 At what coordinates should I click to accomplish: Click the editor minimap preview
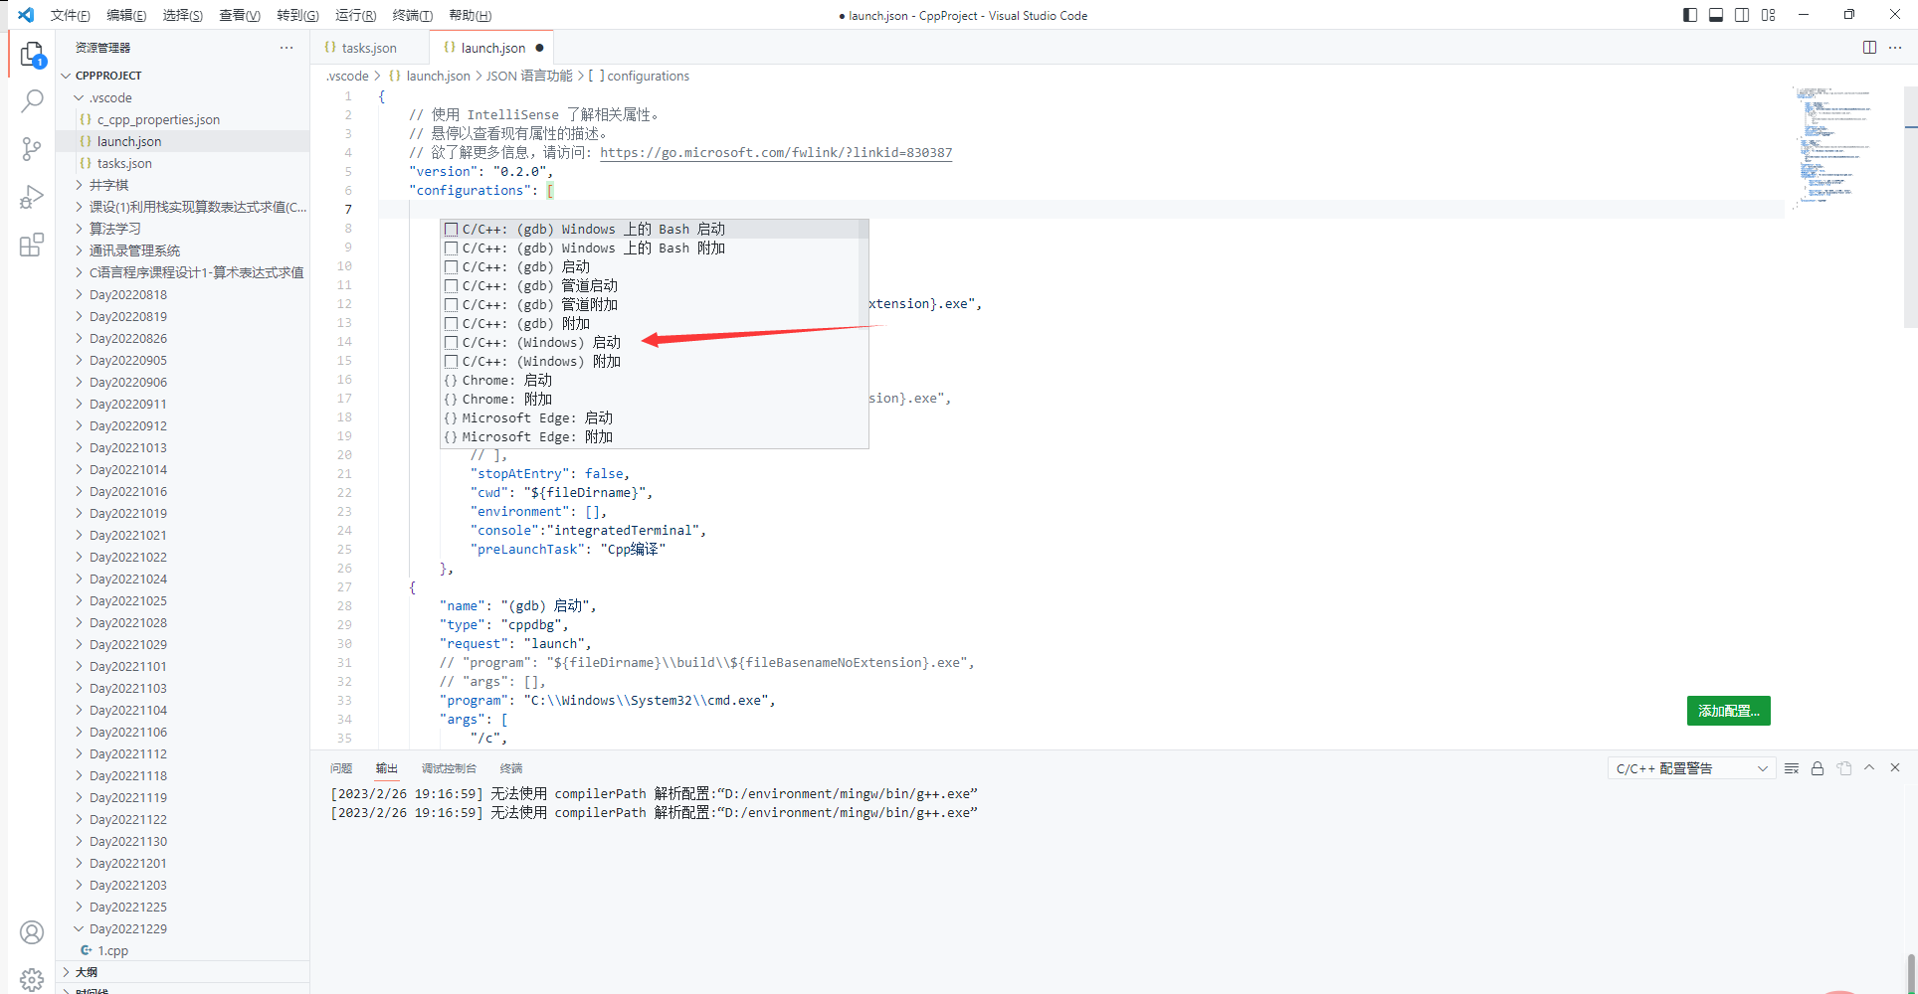(x=1833, y=147)
